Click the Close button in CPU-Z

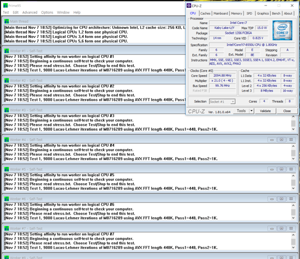click(x=287, y=111)
